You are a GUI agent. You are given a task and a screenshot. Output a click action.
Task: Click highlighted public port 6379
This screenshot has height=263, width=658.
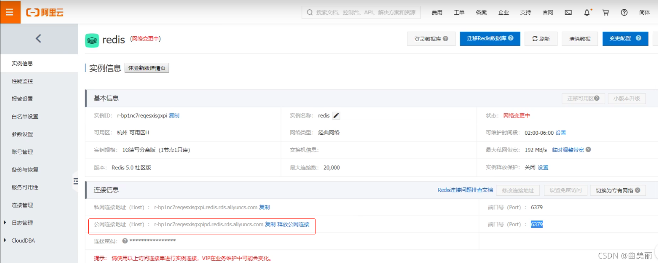536,224
